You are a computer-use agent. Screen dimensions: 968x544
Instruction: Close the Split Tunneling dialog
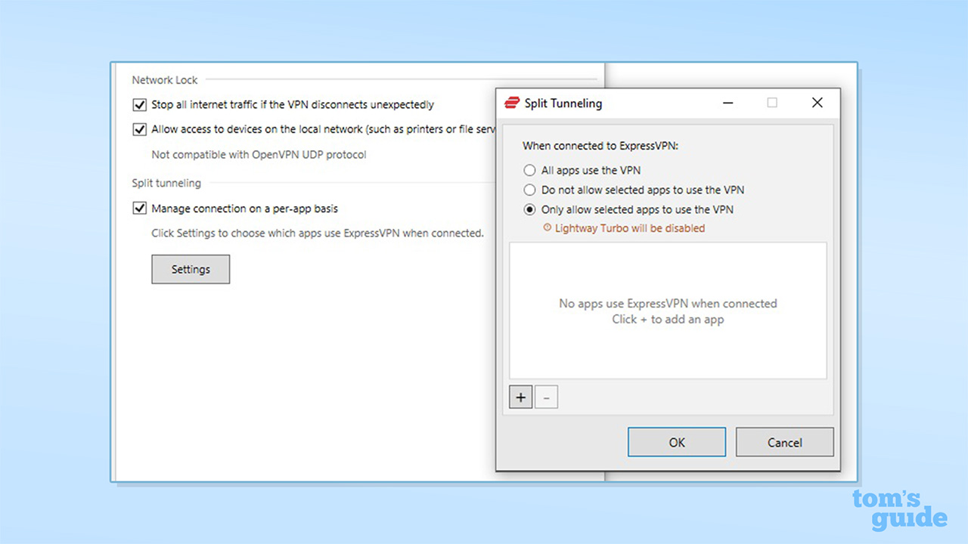tap(817, 103)
